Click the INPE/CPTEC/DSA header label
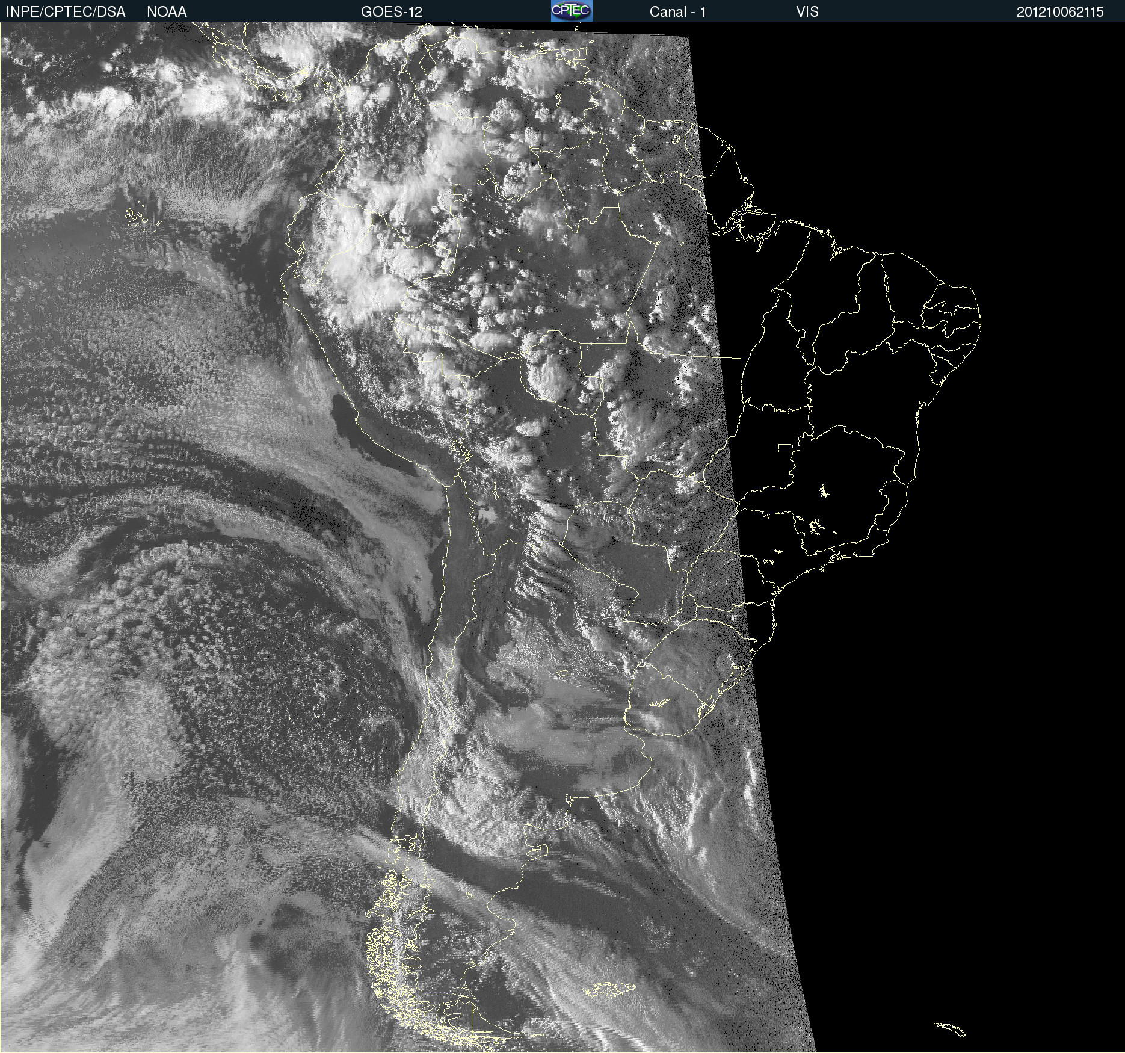Screen dimensions: 1125x1053 (x=66, y=12)
